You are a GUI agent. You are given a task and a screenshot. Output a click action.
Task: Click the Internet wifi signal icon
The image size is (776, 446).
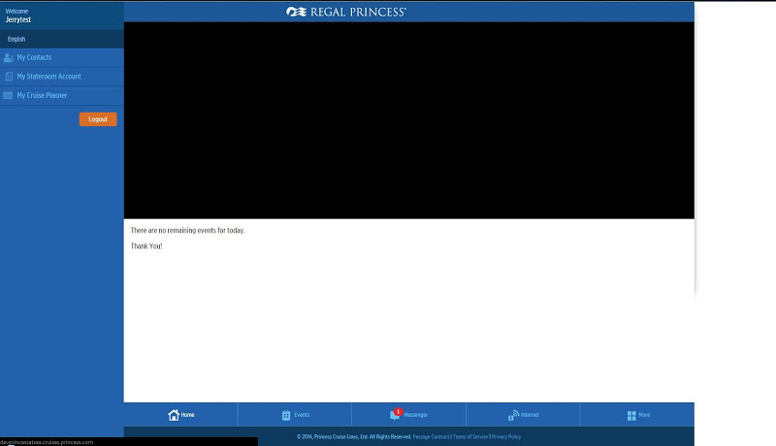513,415
